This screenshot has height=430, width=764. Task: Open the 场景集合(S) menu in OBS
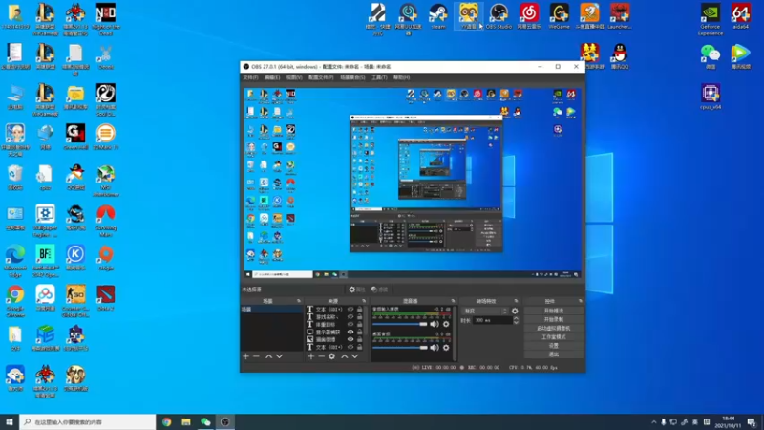point(352,77)
